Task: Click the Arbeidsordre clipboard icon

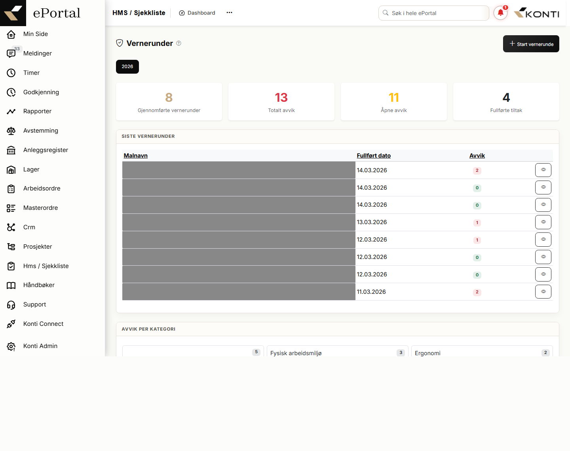Action: pyautogui.click(x=11, y=189)
